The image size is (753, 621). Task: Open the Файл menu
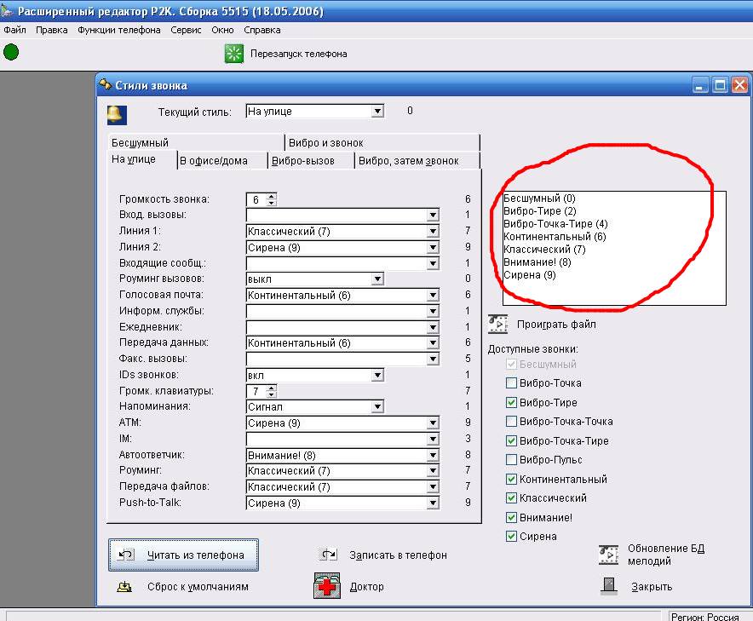[14, 30]
